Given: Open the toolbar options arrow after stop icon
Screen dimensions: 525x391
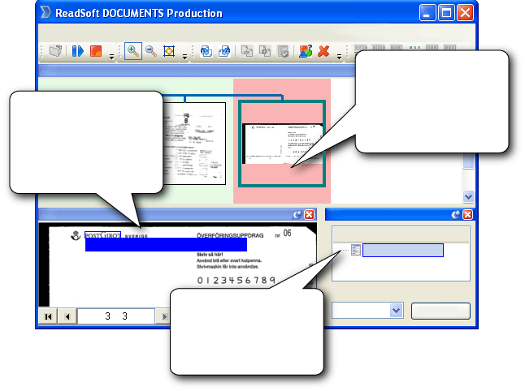Looking at the screenshot, I should [x=113, y=54].
